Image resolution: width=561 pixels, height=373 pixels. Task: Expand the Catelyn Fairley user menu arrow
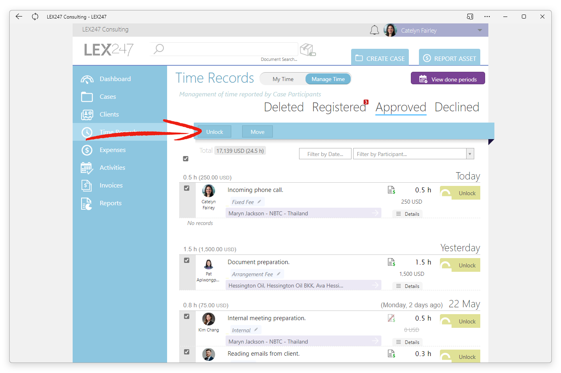click(480, 30)
